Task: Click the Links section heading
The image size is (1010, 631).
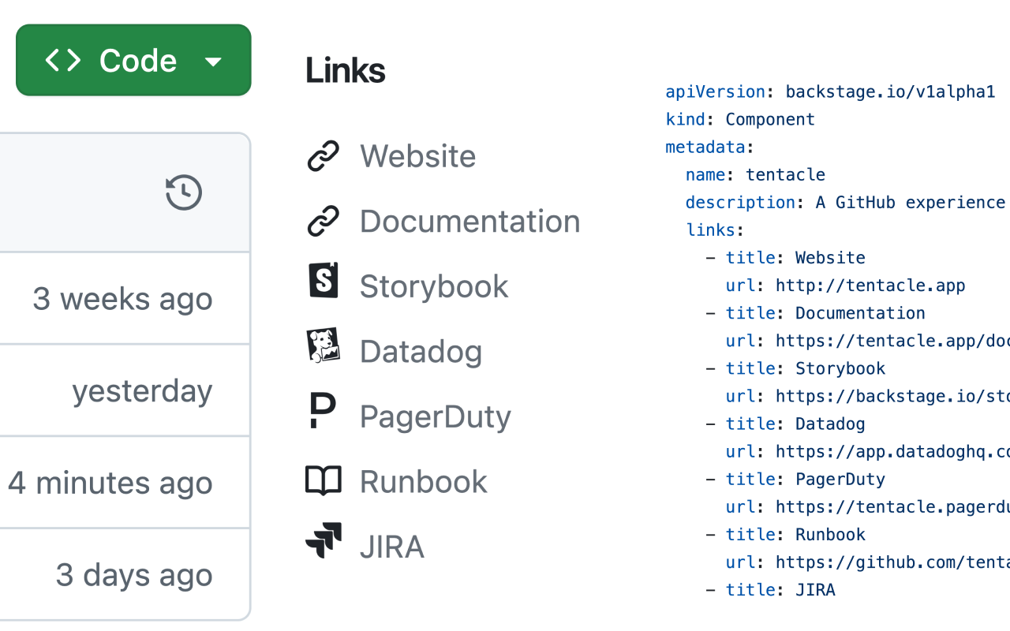Action: (x=345, y=70)
